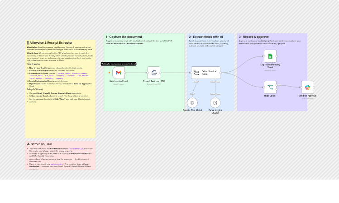Select the '1 - Capture the document' sticky heading
Image resolution: width=339 pixels, height=203 pixels.
click(x=124, y=37)
